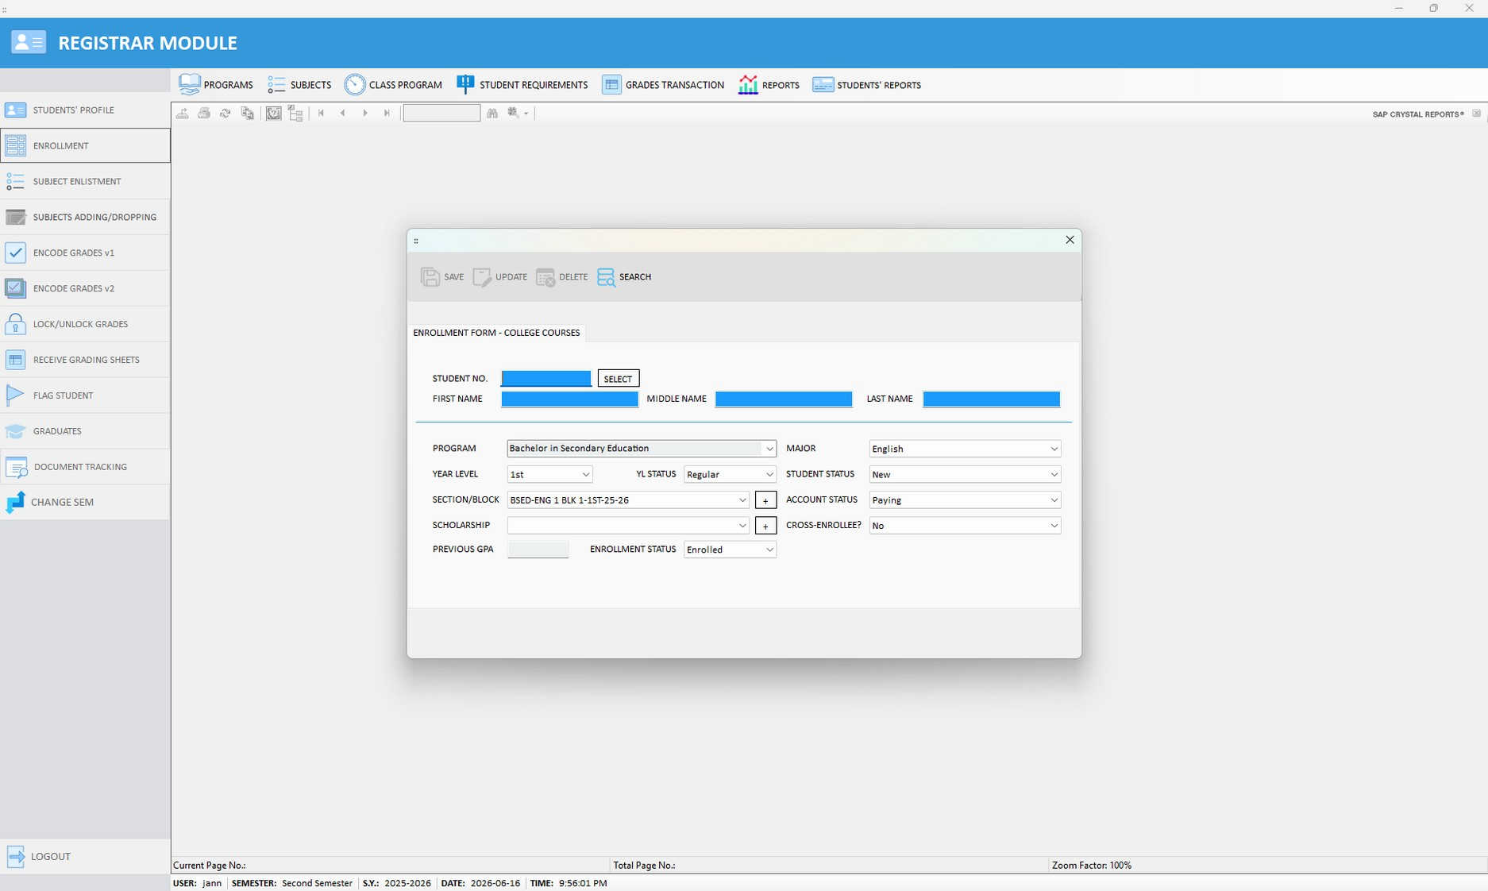This screenshot has width=1488, height=891.
Task: Expand the Program dropdown
Action: point(769,449)
